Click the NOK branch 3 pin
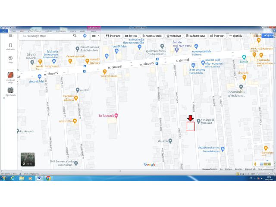The width and height of the screenshot is (276, 207). 177,50
